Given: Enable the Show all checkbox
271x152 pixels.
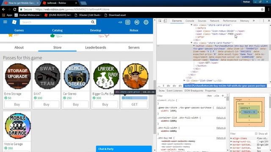Looking at the screenshot, I should [x=256, y=133].
